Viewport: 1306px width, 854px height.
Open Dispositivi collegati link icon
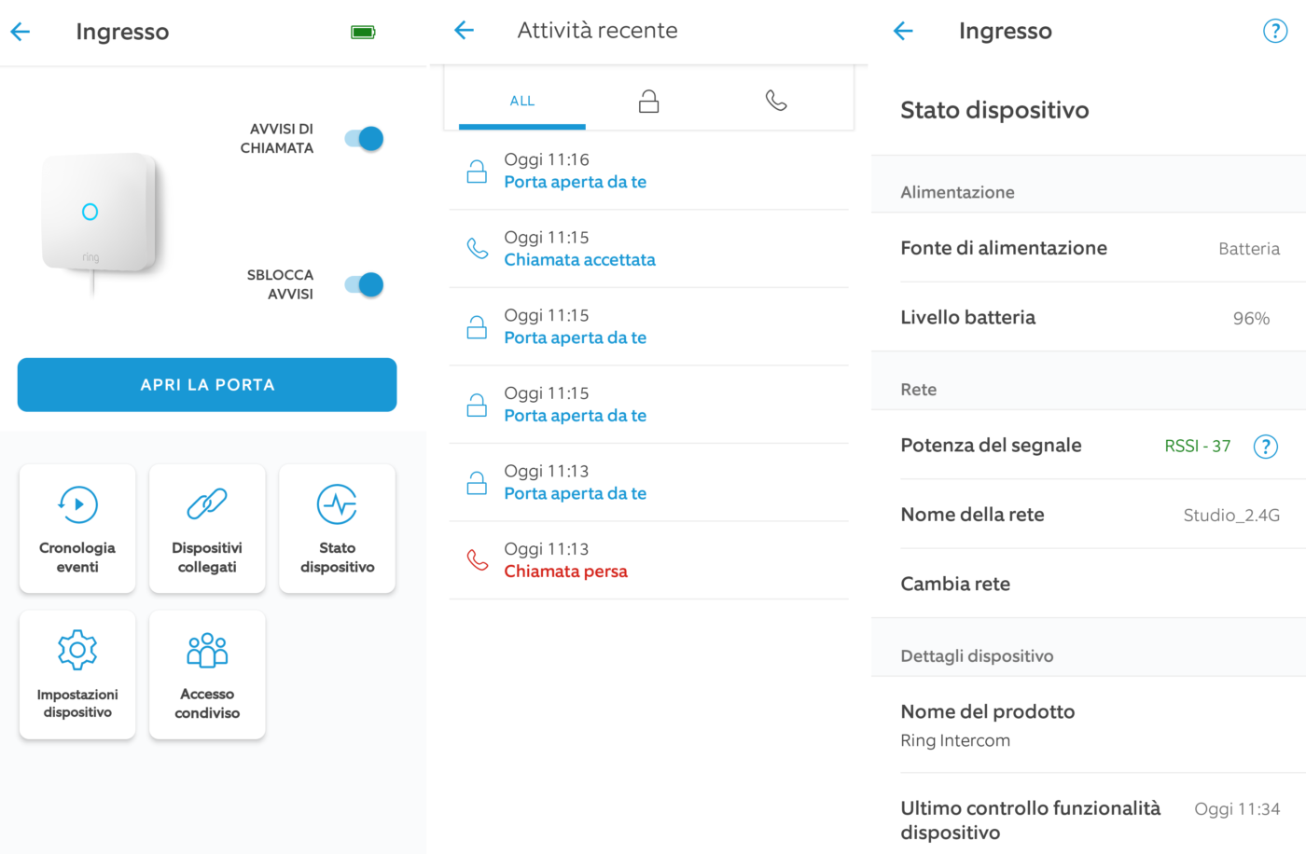click(207, 505)
